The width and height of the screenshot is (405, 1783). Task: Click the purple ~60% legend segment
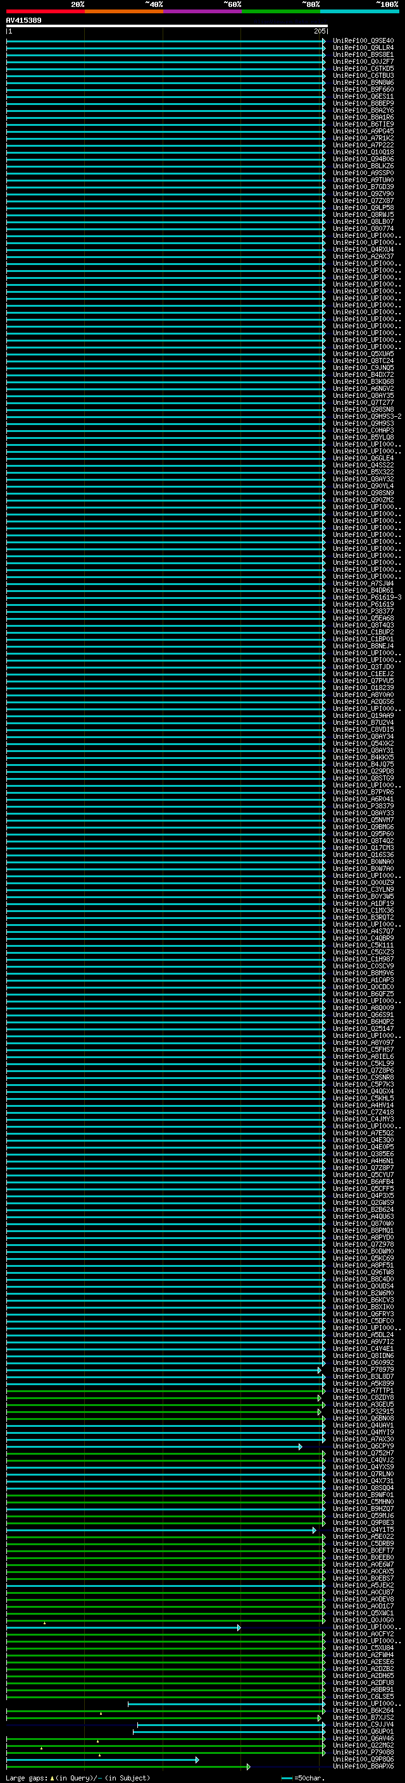pos(202,11)
